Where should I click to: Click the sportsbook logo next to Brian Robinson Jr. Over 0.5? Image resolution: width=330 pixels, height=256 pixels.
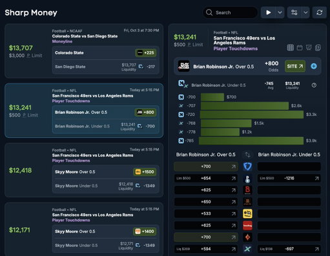pyautogui.click(x=184, y=66)
